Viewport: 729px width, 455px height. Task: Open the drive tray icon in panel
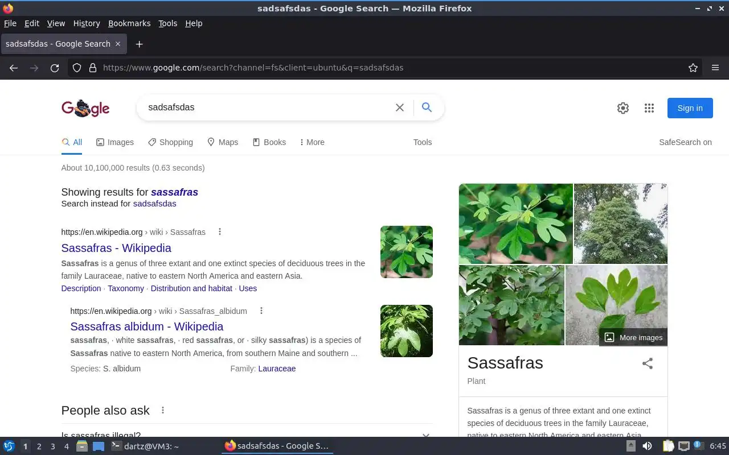631,446
